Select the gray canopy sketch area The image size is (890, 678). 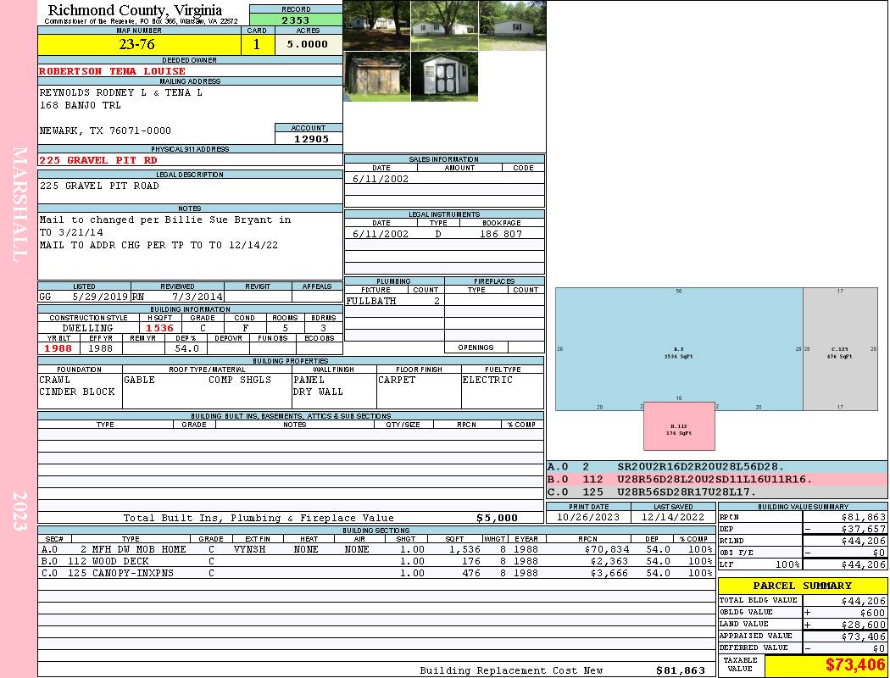[x=839, y=348]
